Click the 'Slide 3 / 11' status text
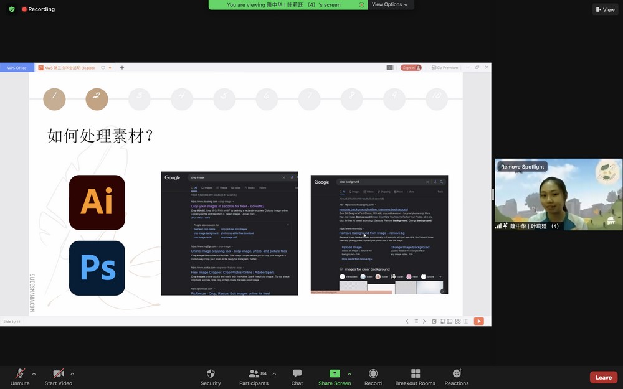The width and height of the screenshot is (623, 389). [12, 322]
